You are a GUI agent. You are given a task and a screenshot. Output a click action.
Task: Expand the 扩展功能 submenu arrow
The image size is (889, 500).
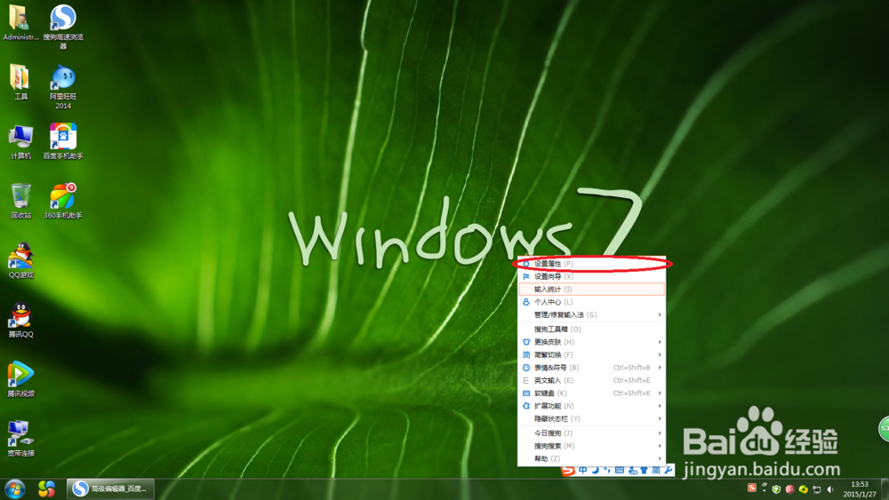tap(660, 406)
